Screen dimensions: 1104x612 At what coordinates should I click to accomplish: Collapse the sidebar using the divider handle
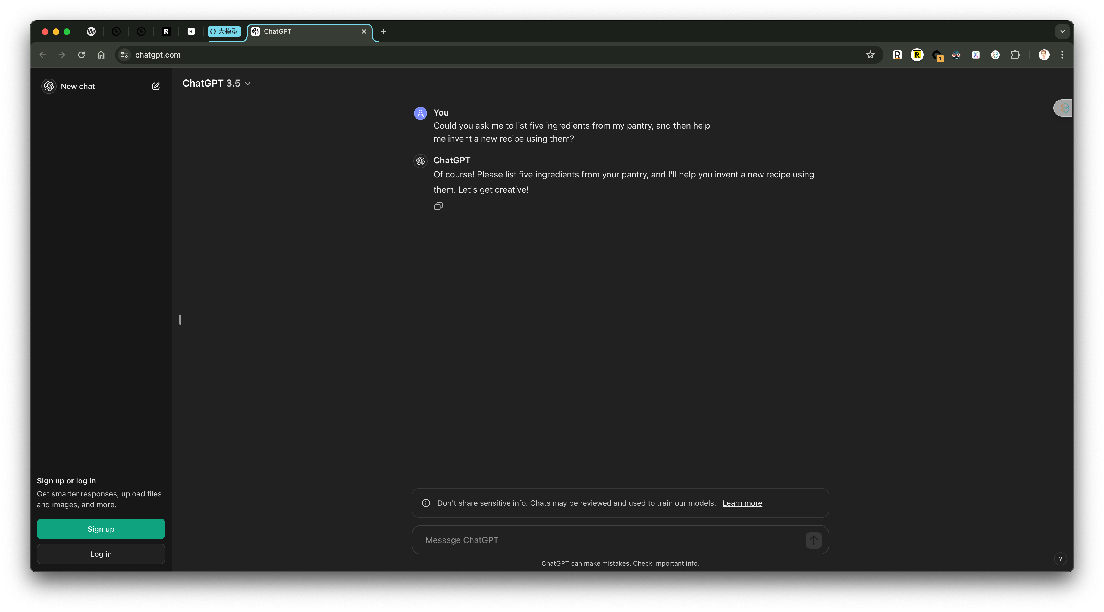(x=180, y=320)
